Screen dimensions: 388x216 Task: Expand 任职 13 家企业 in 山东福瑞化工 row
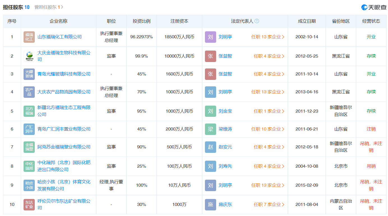coord(268,37)
